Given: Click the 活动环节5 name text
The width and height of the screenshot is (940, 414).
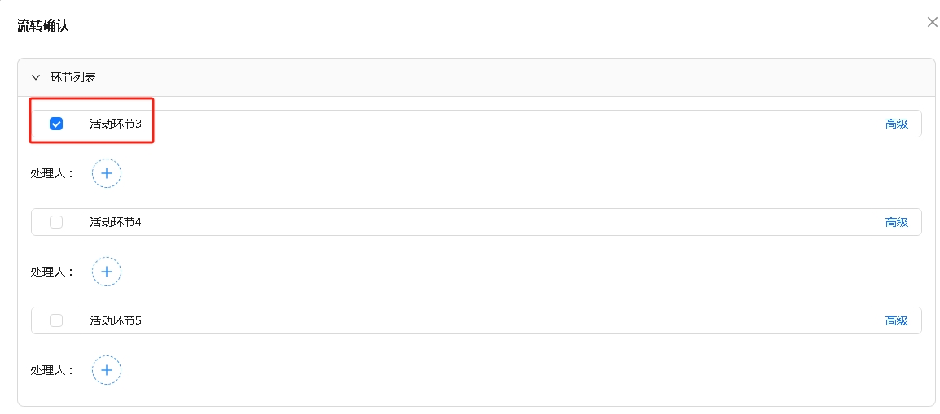Looking at the screenshot, I should click(116, 320).
